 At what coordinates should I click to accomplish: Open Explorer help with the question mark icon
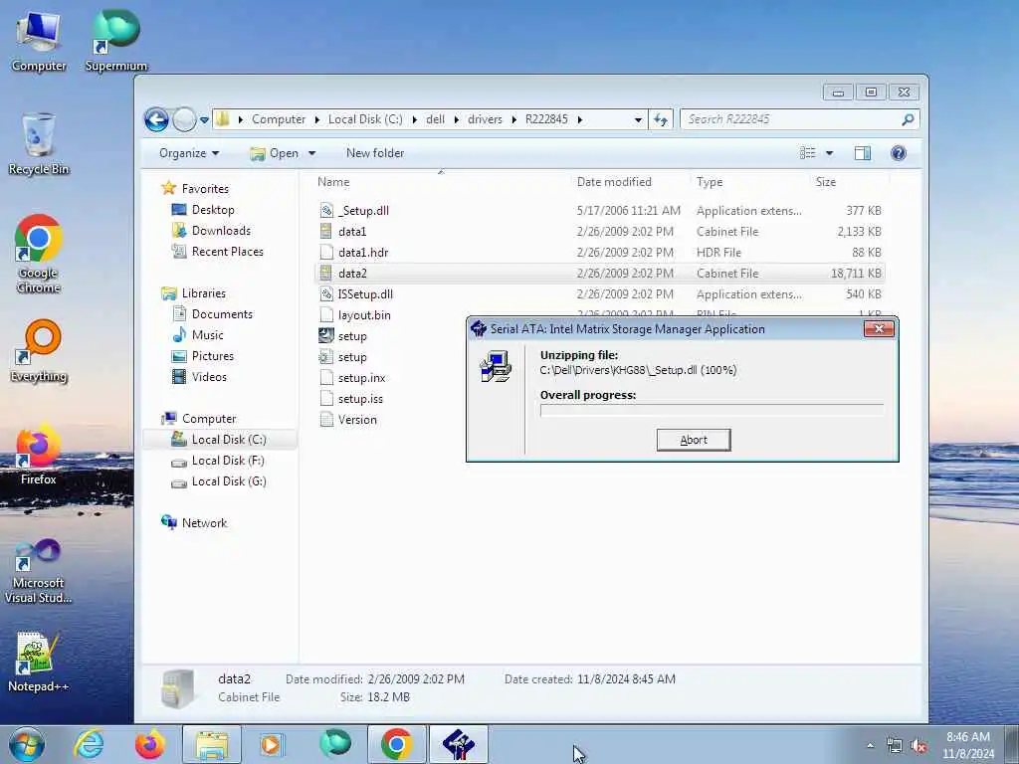pyautogui.click(x=899, y=153)
